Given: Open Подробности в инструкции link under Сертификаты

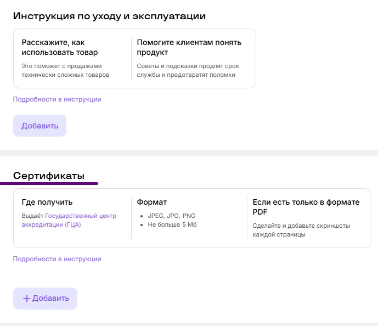Looking at the screenshot, I should [x=57, y=259].
